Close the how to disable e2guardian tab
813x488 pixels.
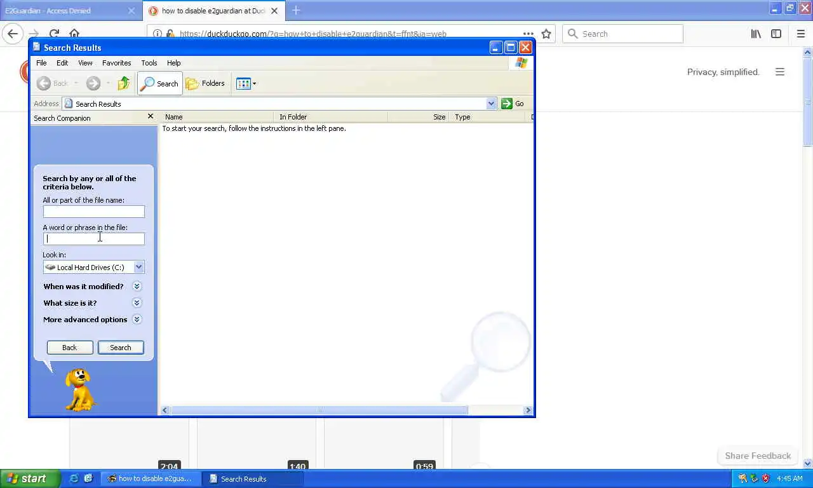274,11
